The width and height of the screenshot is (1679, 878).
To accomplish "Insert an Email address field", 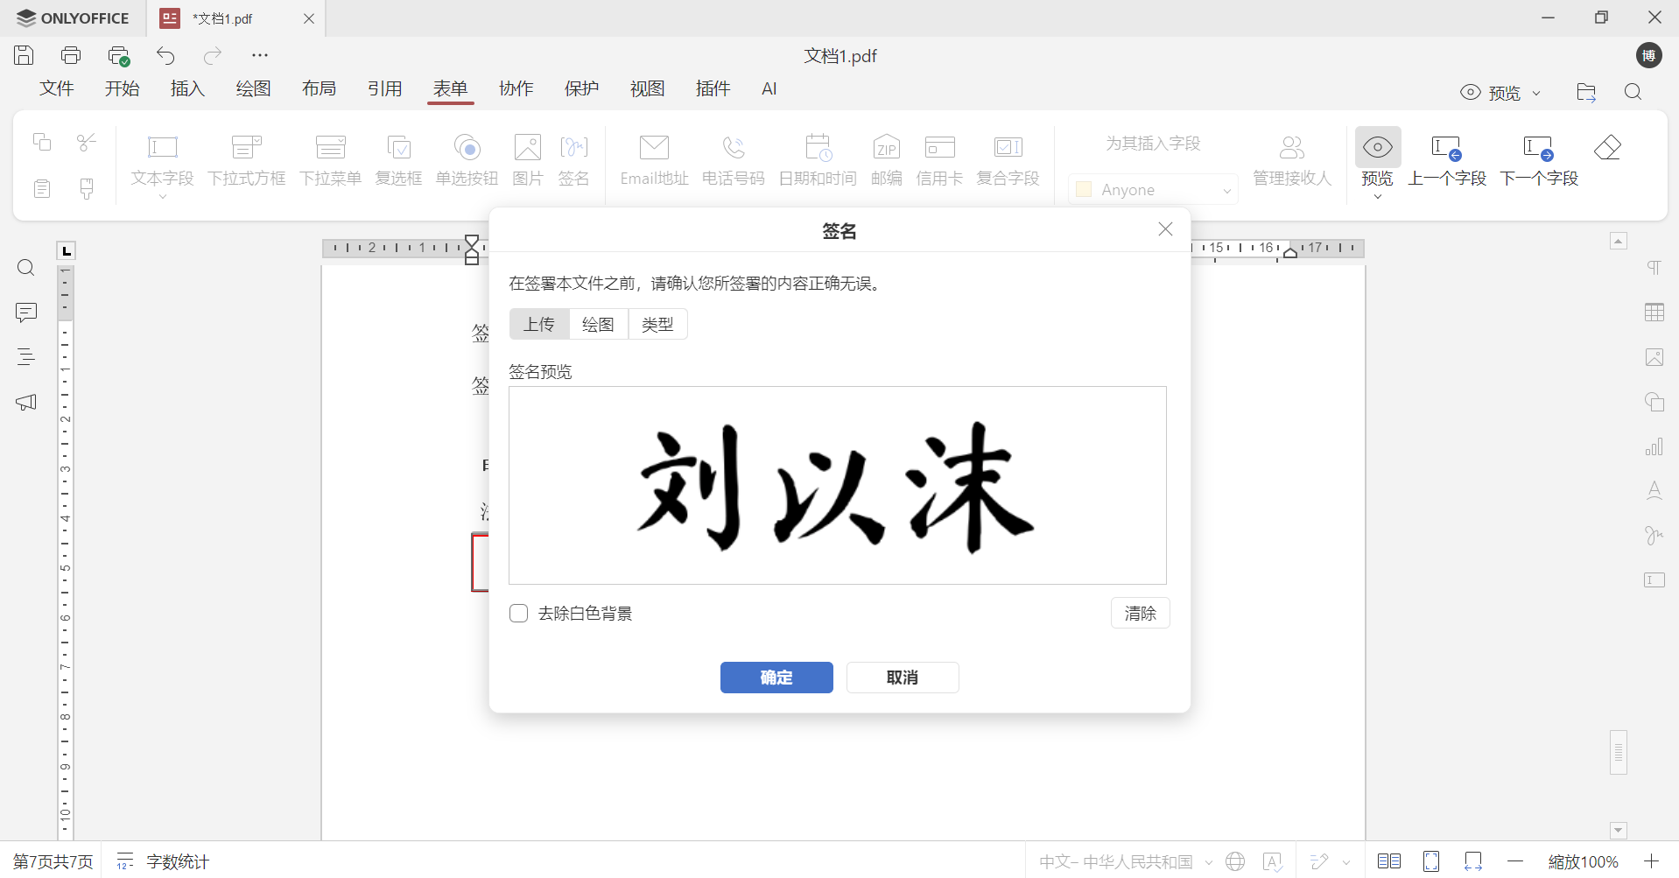I will point(653,160).
